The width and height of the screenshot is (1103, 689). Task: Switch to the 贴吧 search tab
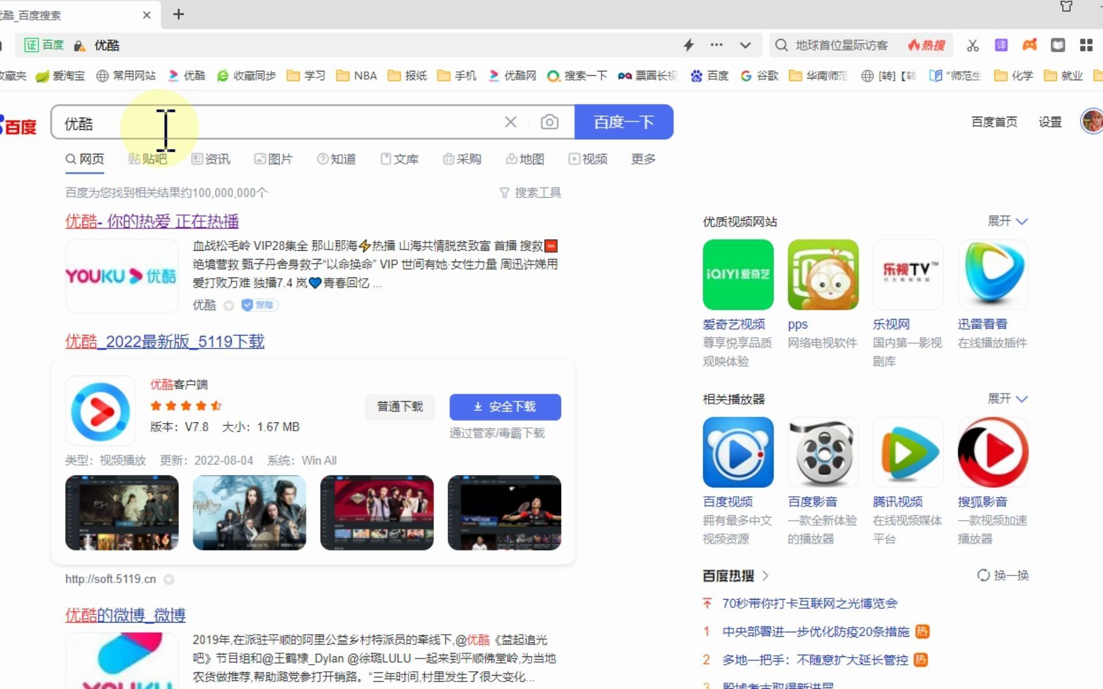point(147,159)
